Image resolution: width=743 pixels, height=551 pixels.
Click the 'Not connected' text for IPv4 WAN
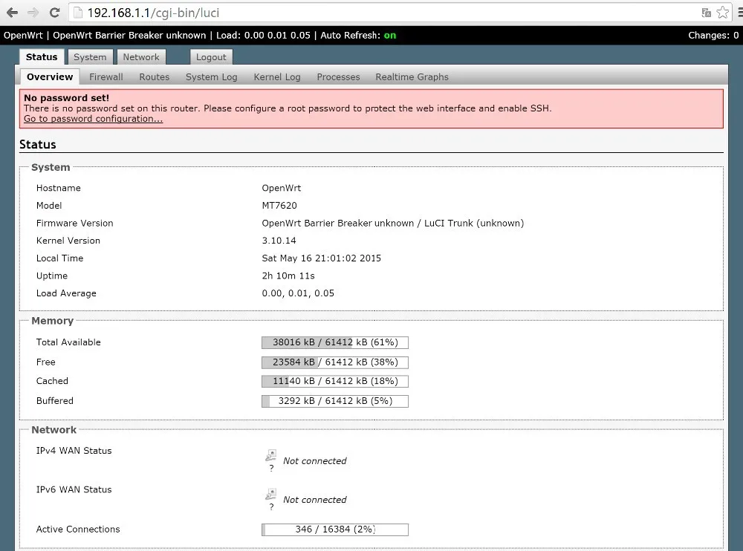point(314,461)
